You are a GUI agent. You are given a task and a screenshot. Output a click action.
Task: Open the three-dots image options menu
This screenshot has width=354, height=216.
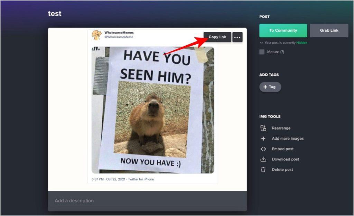point(237,37)
